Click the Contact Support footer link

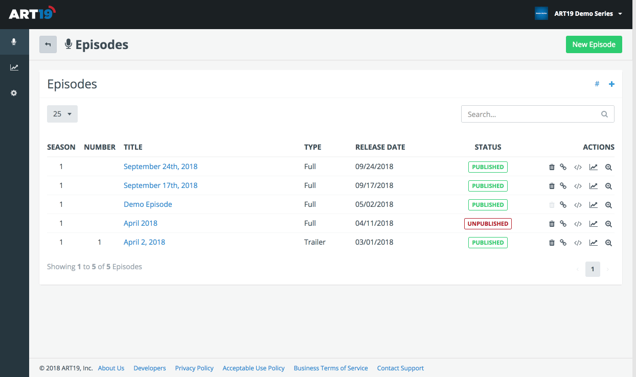[400, 368]
